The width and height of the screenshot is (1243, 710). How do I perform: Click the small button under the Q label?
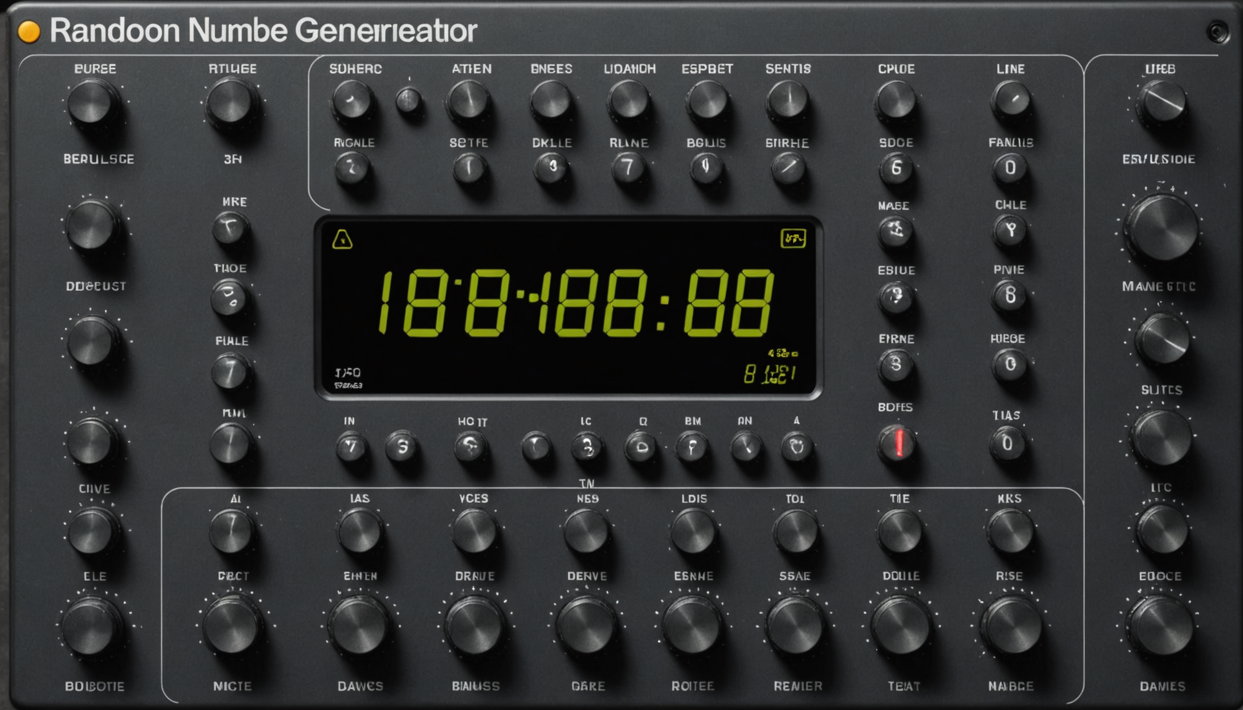[x=641, y=446]
